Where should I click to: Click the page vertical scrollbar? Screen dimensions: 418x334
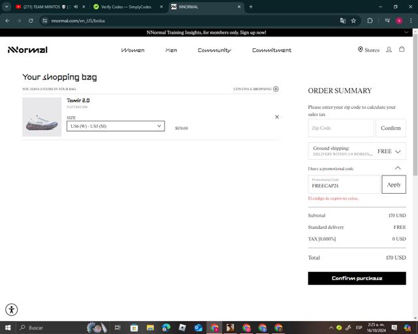click(x=415, y=104)
